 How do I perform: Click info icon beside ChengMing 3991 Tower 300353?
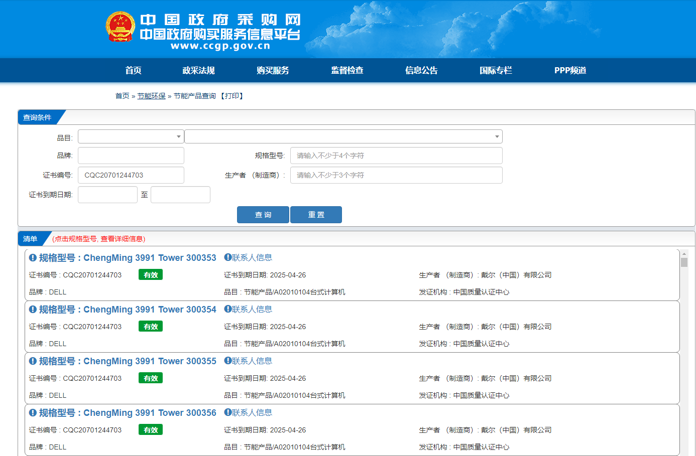[33, 258]
